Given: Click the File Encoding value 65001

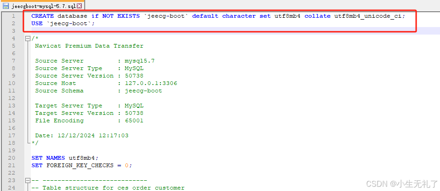Looking at the screenshot, I should point(134,120).
